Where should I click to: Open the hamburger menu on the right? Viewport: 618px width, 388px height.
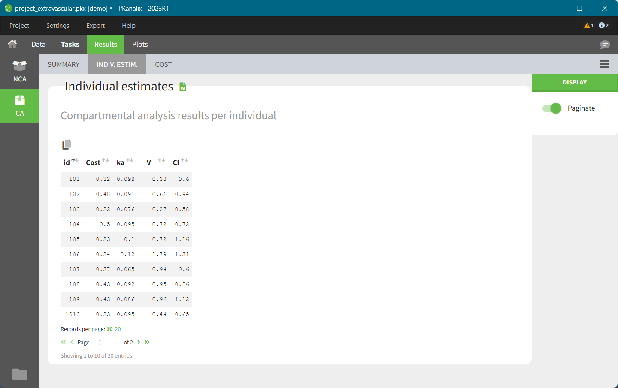click(604, 64)
